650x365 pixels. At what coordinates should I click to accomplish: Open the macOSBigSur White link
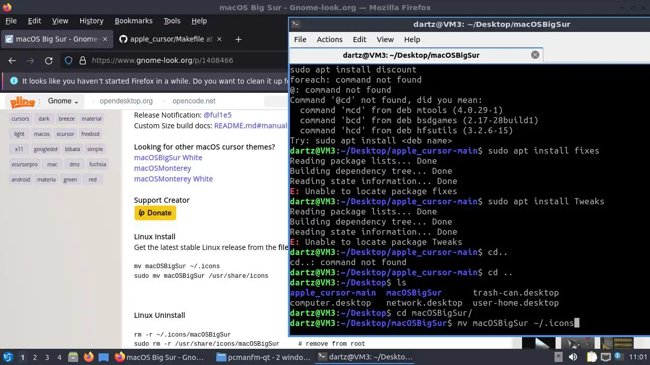click(168, 158)
